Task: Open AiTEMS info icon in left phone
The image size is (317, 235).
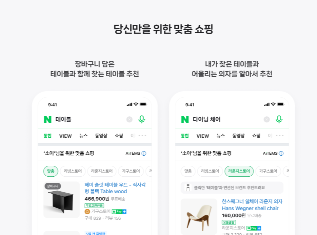Action: [x=144, y=153]
